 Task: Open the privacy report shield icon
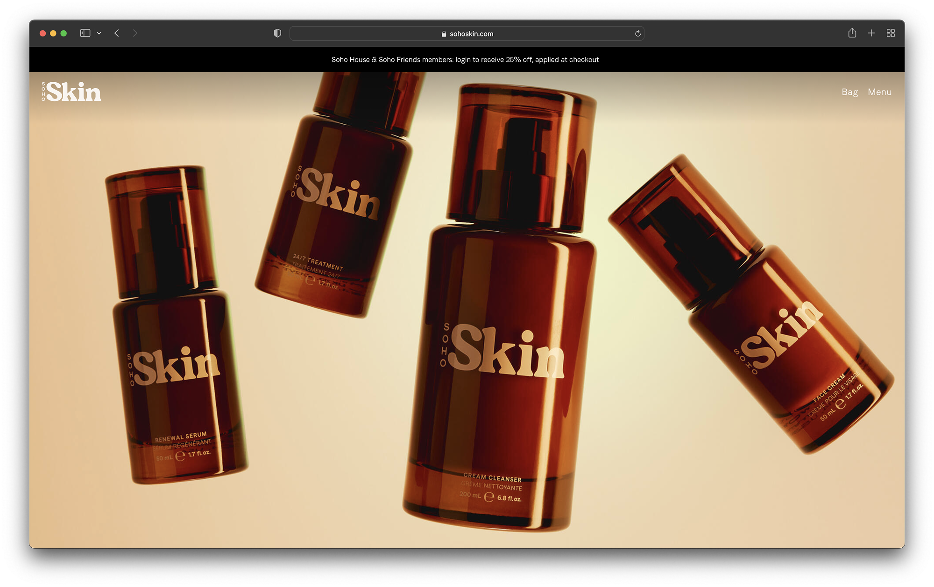[277, 33]
